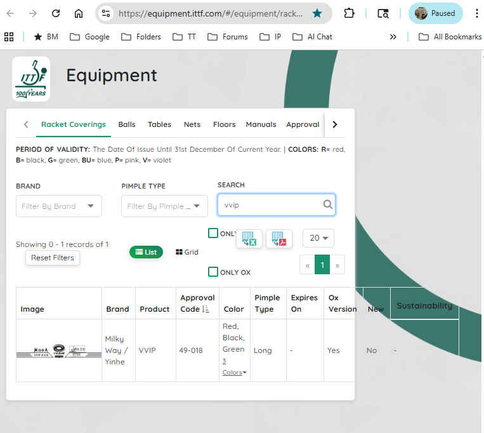This screenshot has width=484, height=433.
Task: Click the search field containing vvip
Action: 277,205
